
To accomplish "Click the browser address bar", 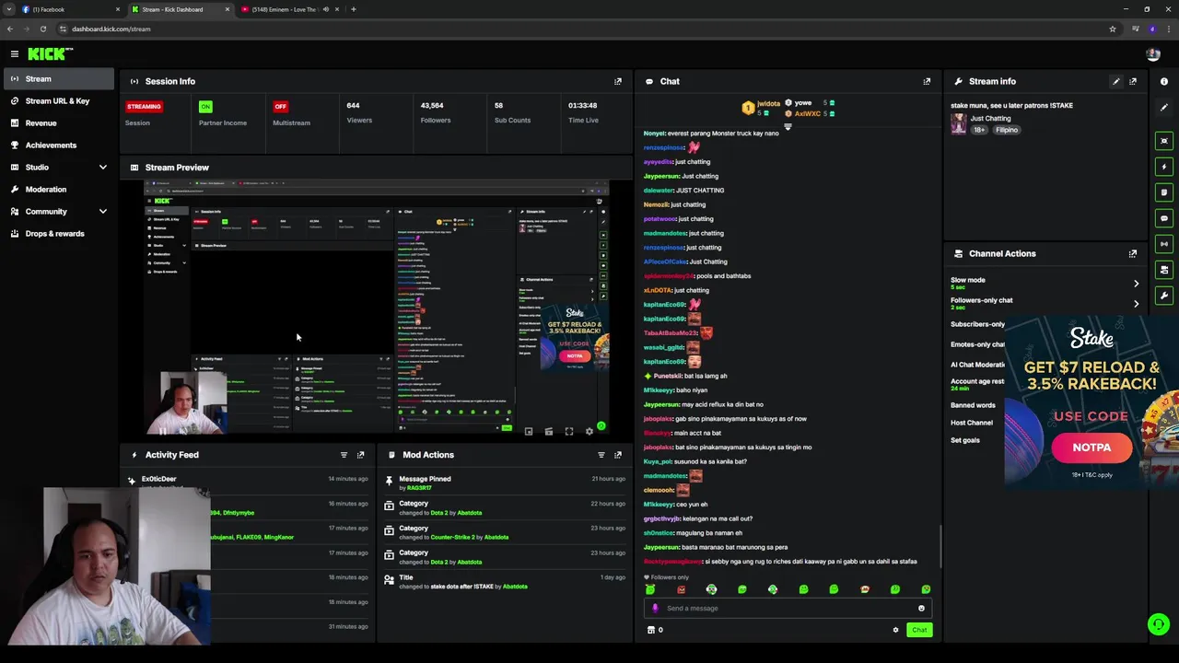I will click(x=580, y=29).
